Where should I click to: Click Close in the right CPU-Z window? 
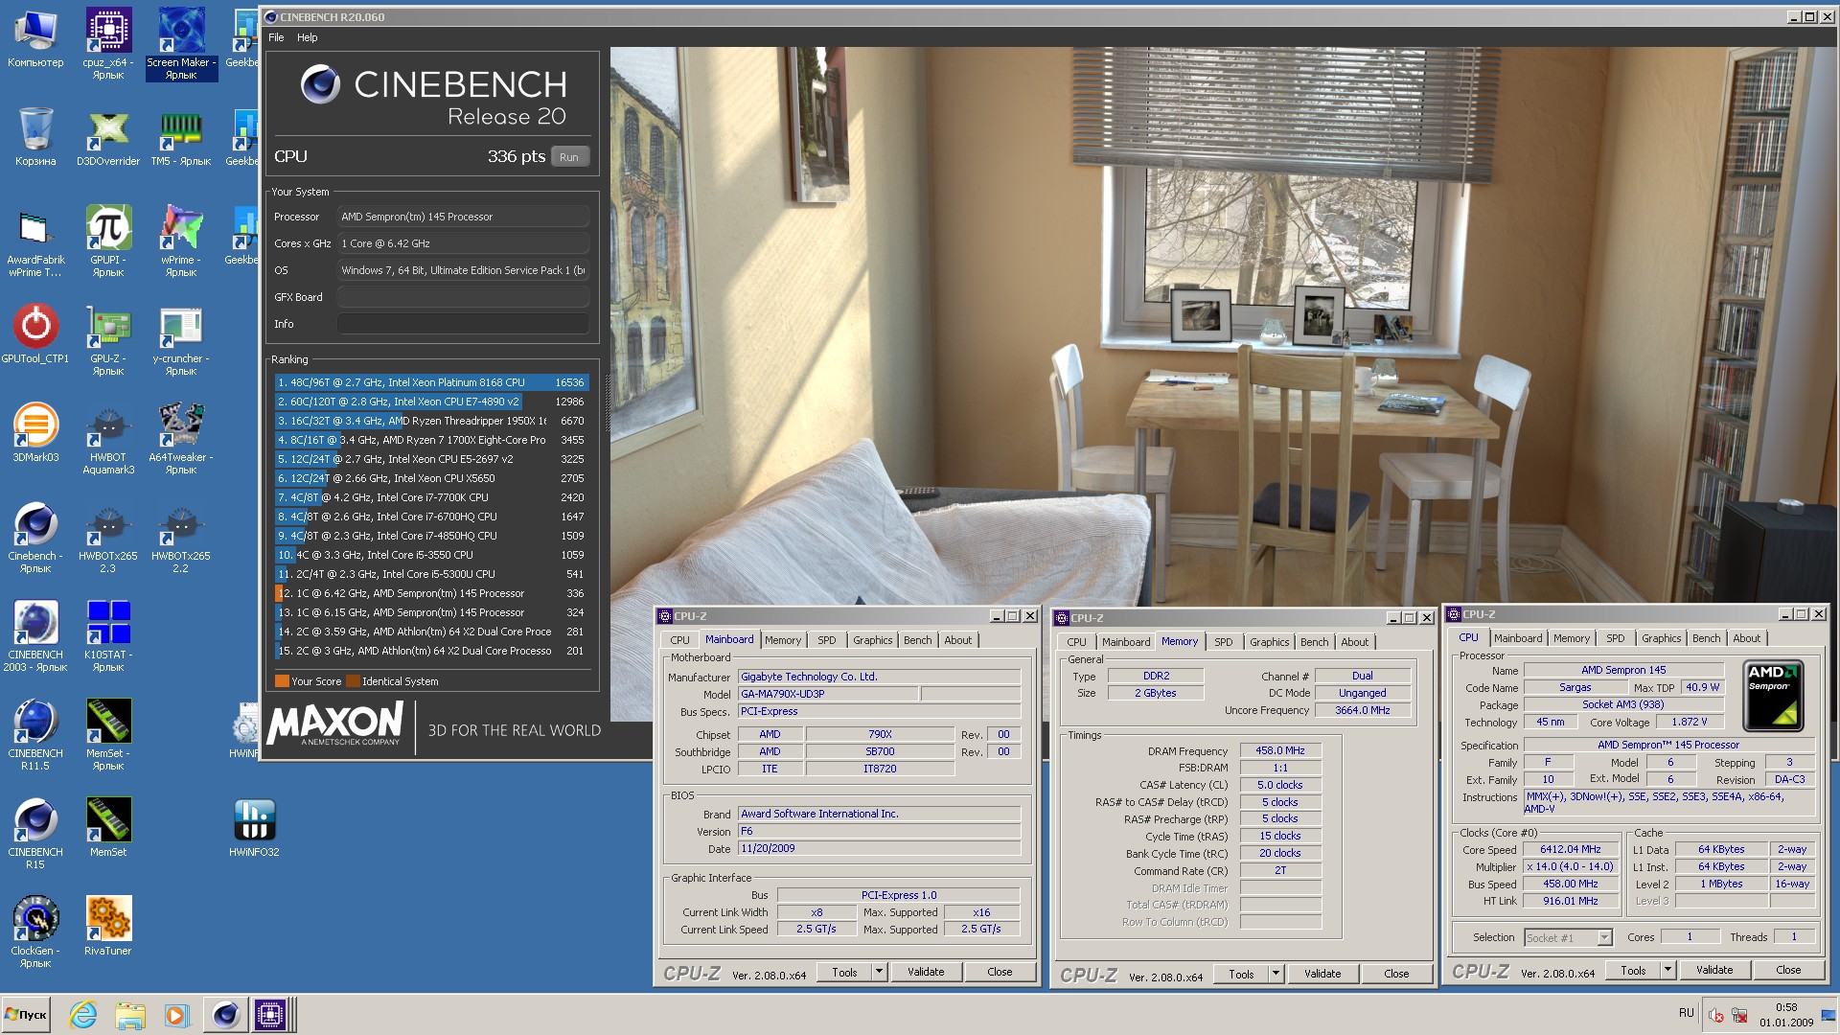tap(1788, 970)
